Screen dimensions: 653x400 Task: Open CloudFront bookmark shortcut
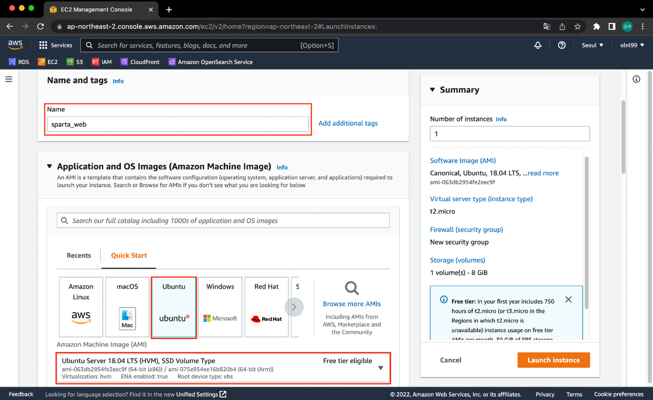[140, 62]
